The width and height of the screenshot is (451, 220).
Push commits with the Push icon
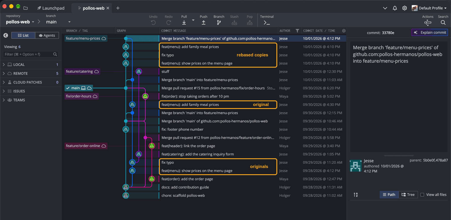point(204,22)
